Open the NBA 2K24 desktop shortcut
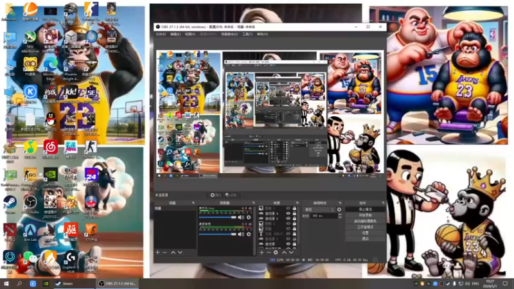The width and height of the screenshot is (514, 289). 91,177
